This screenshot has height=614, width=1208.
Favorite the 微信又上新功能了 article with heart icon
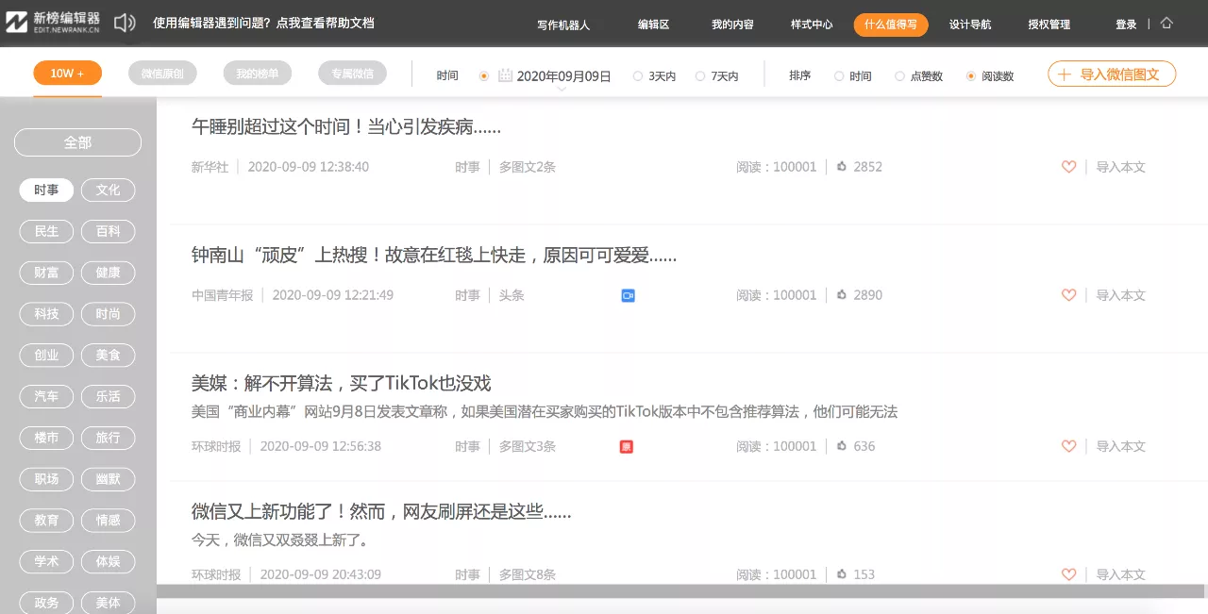tap(1068, 574)
